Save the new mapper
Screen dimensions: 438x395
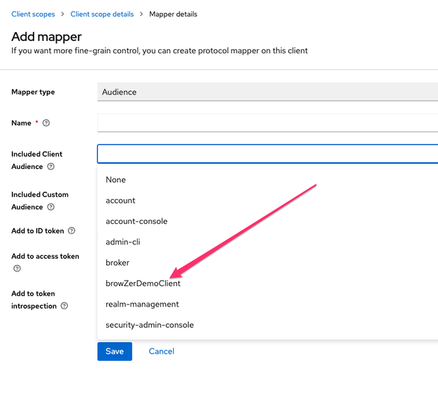coord(114,351)
